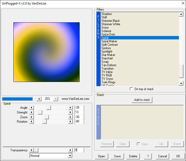Click the Add to stack button
The width and height of the screenshot is (186, 161).
point(142,100)
